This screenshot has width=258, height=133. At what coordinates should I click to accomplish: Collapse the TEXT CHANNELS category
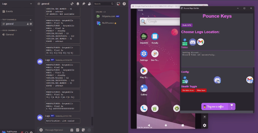click(9, 20)
